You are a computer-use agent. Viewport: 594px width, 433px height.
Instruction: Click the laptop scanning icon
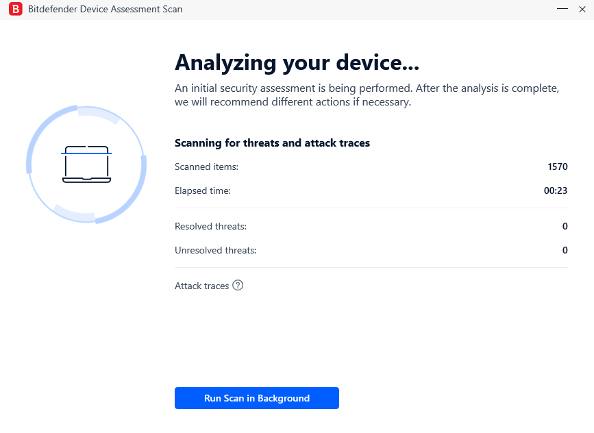point(86,164)
